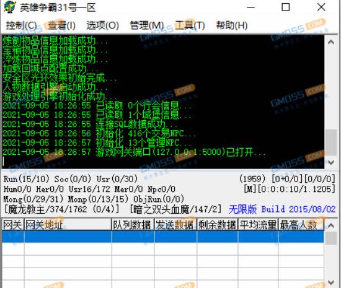The height and width of the screenshot is (288, 341).
Task: Click the gateway table scroll down arrow
Action: 331,282
